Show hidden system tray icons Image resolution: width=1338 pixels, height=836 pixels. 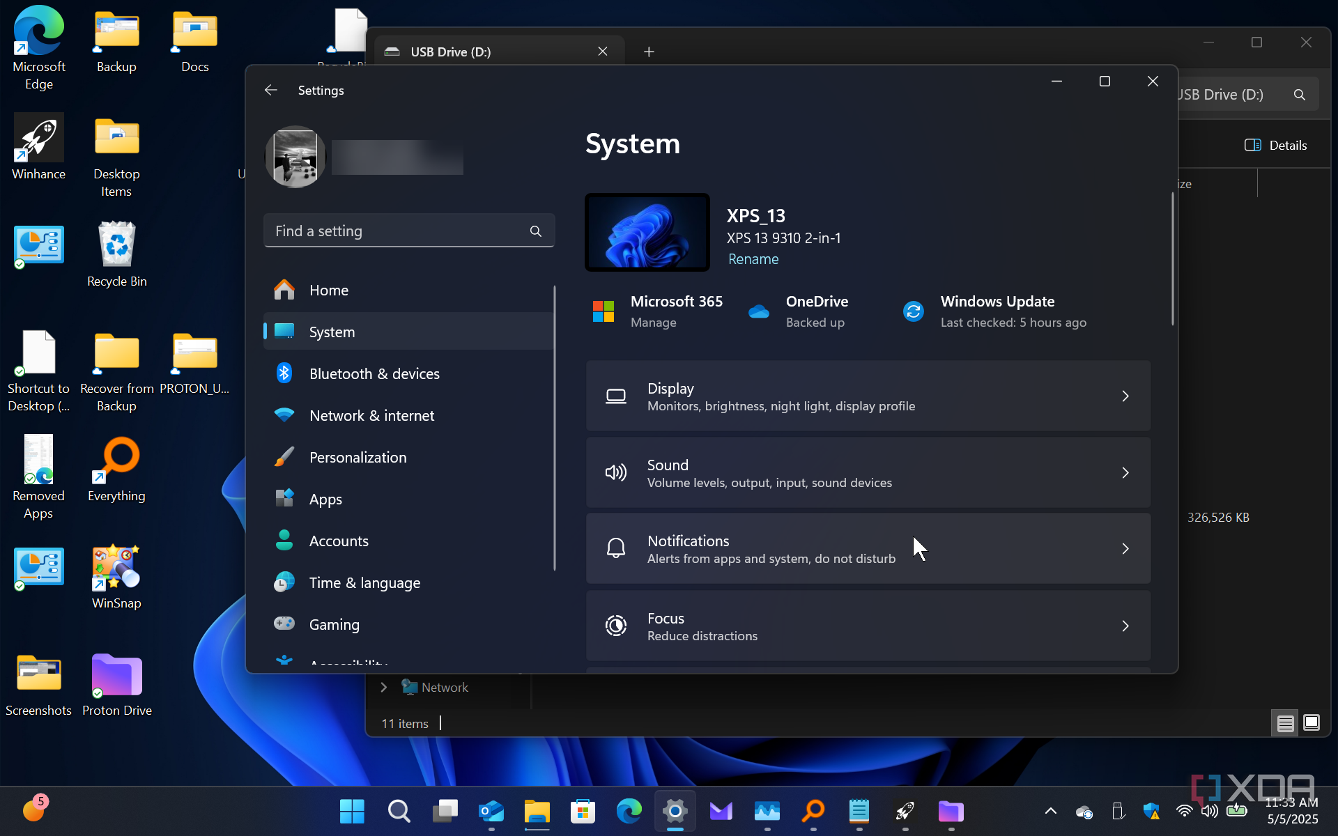[x=1050, y=811]
